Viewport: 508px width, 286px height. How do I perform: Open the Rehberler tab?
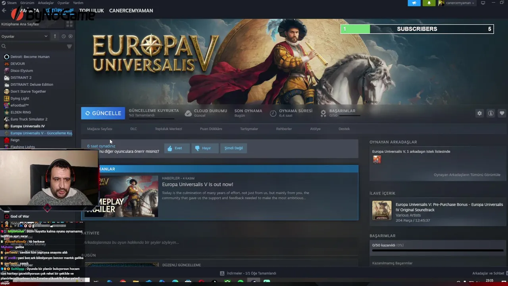pyautogui.click(x=284, y=129)
